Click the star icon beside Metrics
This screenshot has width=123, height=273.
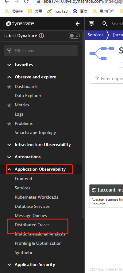point(9,105)
